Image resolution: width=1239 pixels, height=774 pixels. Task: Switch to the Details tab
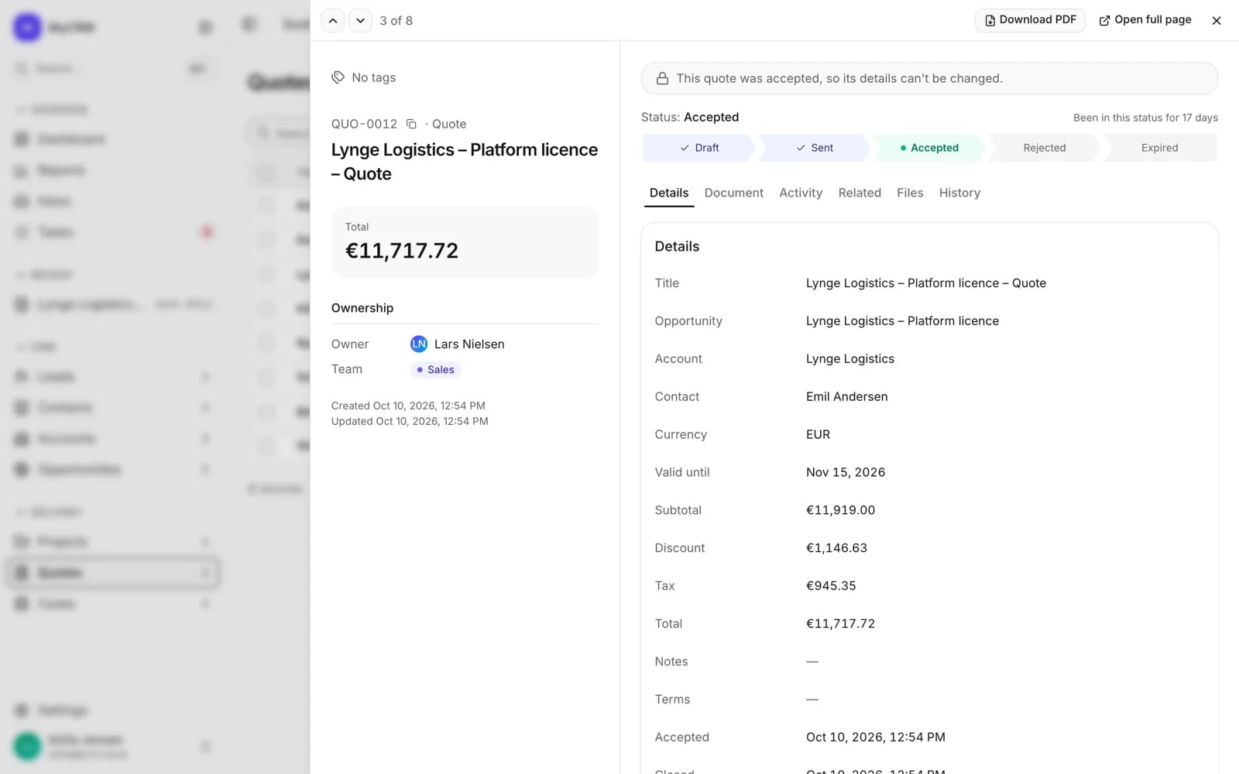tap(669, 193)
